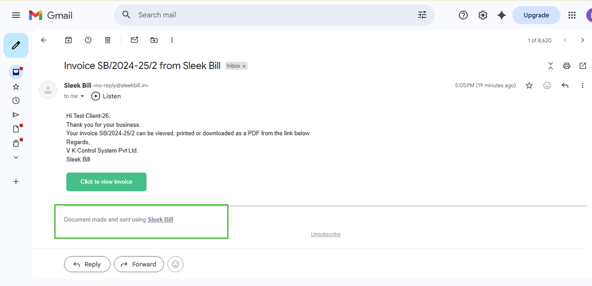The image size is (592, 286).
Task: Open email in new window
Action: [x=583, y=66]
